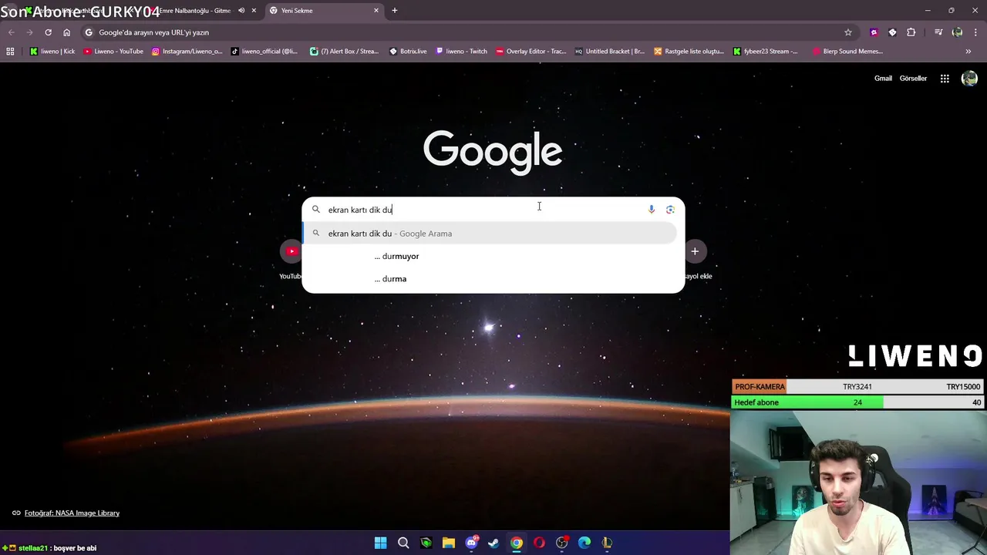Select the 'durmuyor' suggestion
987x555 pixels.
[490, 256]
